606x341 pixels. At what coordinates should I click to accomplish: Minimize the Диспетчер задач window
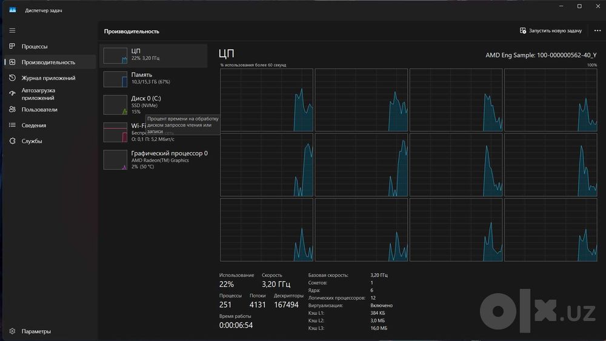click(561, 6)
